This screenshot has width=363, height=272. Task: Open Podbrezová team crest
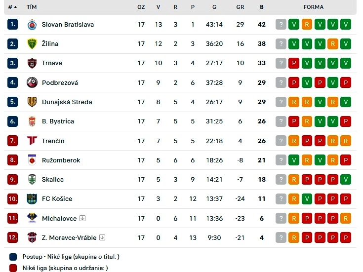tap(32, 82)
